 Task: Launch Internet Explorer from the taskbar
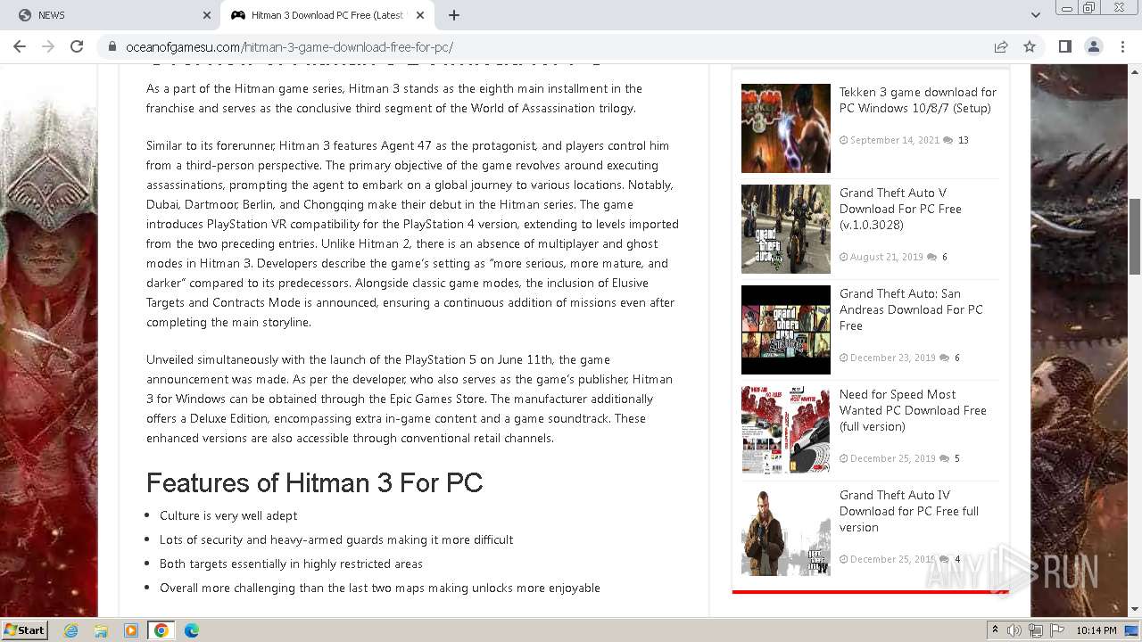point(70,630)
